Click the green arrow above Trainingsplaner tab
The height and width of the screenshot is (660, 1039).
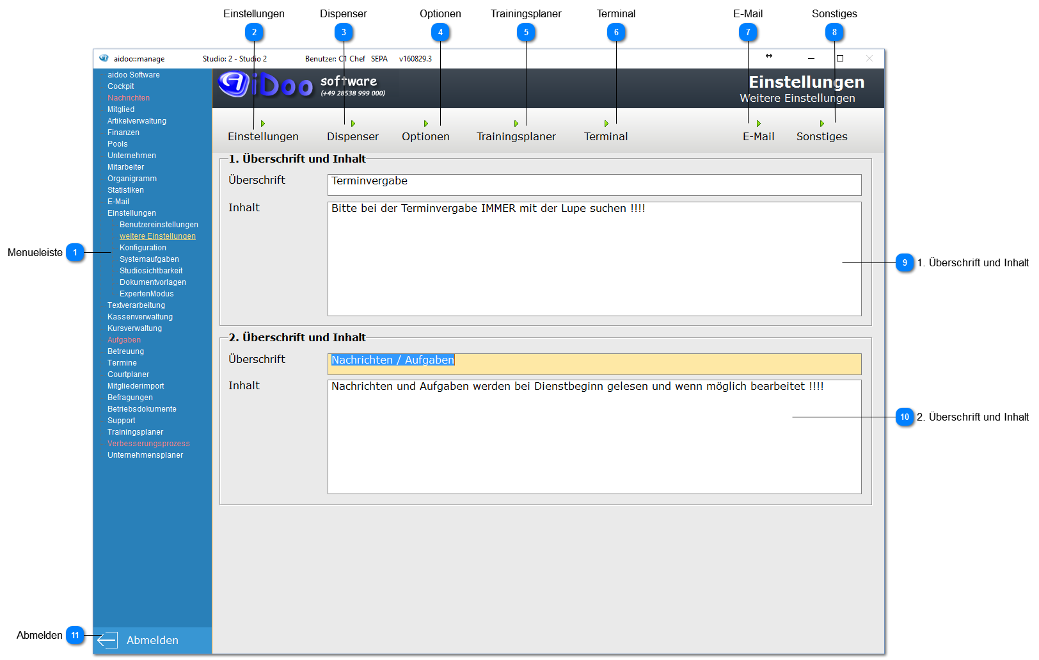516,124
